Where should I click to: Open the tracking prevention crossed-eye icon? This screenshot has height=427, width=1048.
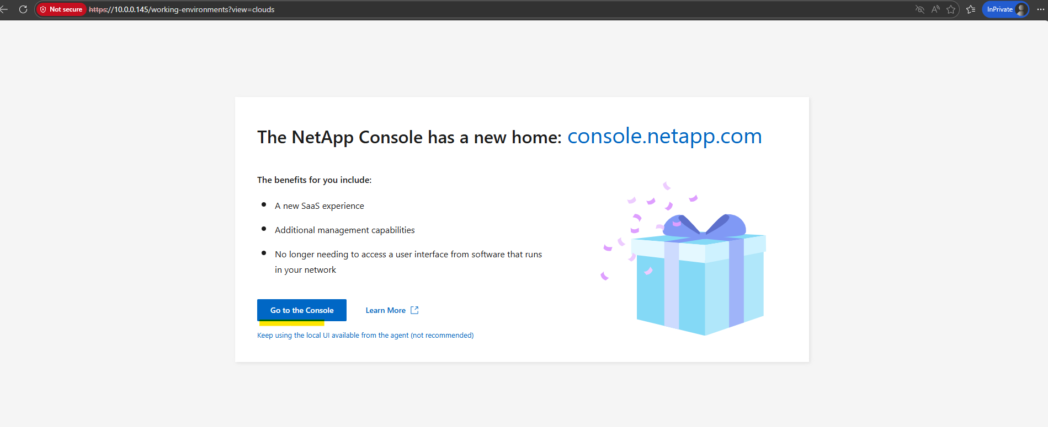click(919, 9)
